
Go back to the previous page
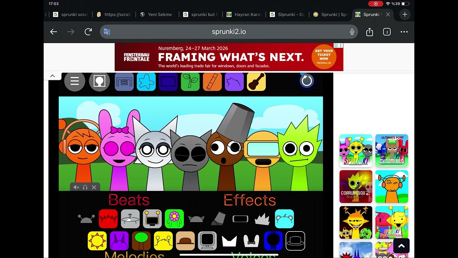(x=54, y=32)
